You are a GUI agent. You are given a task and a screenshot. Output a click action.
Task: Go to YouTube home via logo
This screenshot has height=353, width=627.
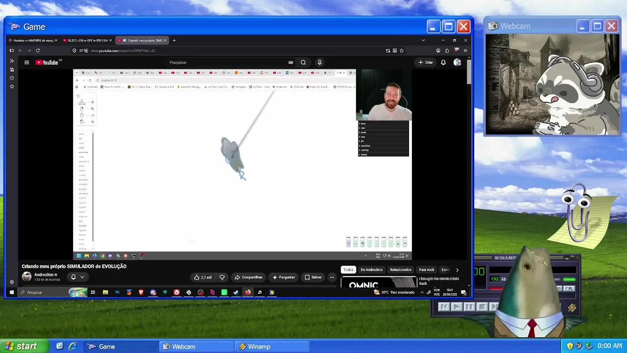pos(47,62)
